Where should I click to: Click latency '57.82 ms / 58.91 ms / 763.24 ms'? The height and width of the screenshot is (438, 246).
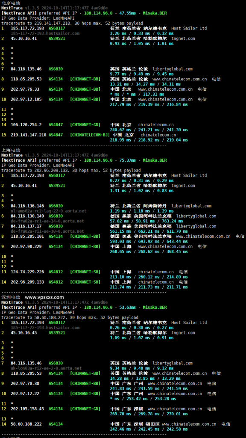pos(146,221)
